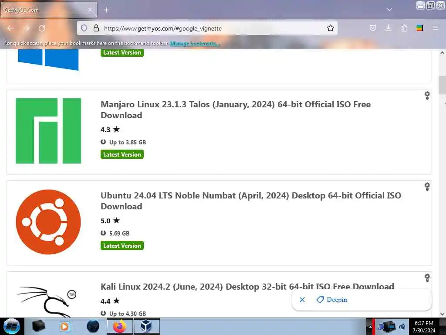This screenshot has width=446, height=335.
Task: Go forward using the browser forward arrow
Action: pyautogui.click(x=26, y=28)
